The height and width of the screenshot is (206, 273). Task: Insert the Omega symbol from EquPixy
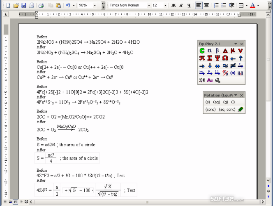[225, 58]
